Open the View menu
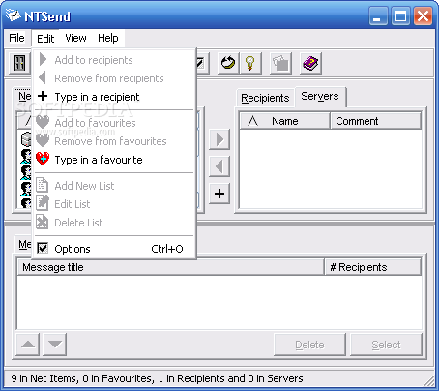Screen dimensions: 439x391 tap(75, 38)
